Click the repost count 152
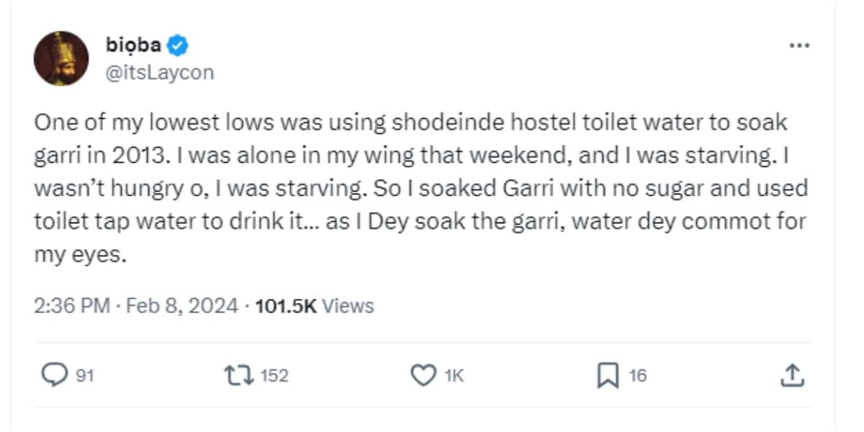The image size is (864, 432). point(274,375)
